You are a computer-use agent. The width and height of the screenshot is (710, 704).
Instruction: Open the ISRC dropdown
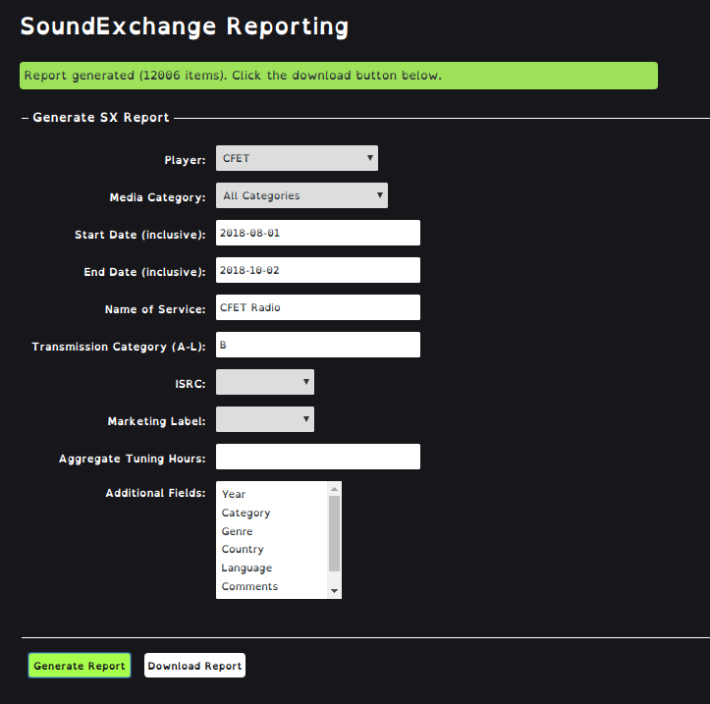[x=265, y=382]
